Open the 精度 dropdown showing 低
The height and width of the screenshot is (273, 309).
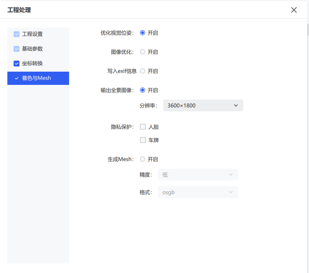198,175
